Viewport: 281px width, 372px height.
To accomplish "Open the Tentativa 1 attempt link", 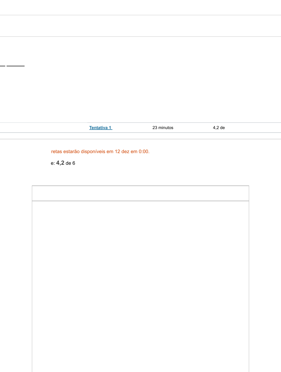I will (x=101, y=128).
